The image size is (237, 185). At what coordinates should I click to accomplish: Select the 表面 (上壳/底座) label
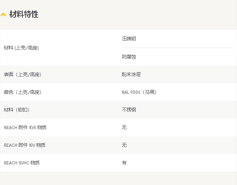click(22, 74)
